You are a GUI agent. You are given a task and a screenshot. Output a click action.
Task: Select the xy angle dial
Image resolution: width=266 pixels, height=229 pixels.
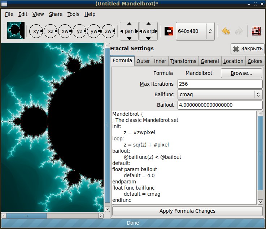(x=36, y=31)
